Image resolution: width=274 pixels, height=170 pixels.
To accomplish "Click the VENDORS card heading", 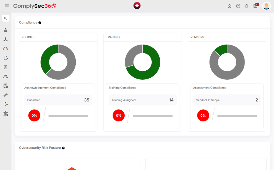I will [x=197, y=37].
